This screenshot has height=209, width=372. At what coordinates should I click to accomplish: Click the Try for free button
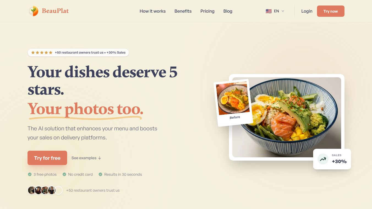tap(47, 158)
